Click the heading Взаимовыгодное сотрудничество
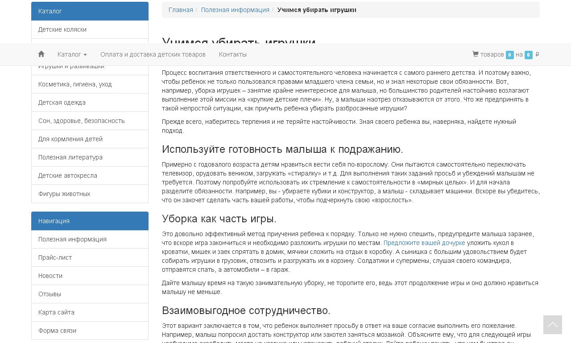The image size is (571, 343). (x=246, y=310)
